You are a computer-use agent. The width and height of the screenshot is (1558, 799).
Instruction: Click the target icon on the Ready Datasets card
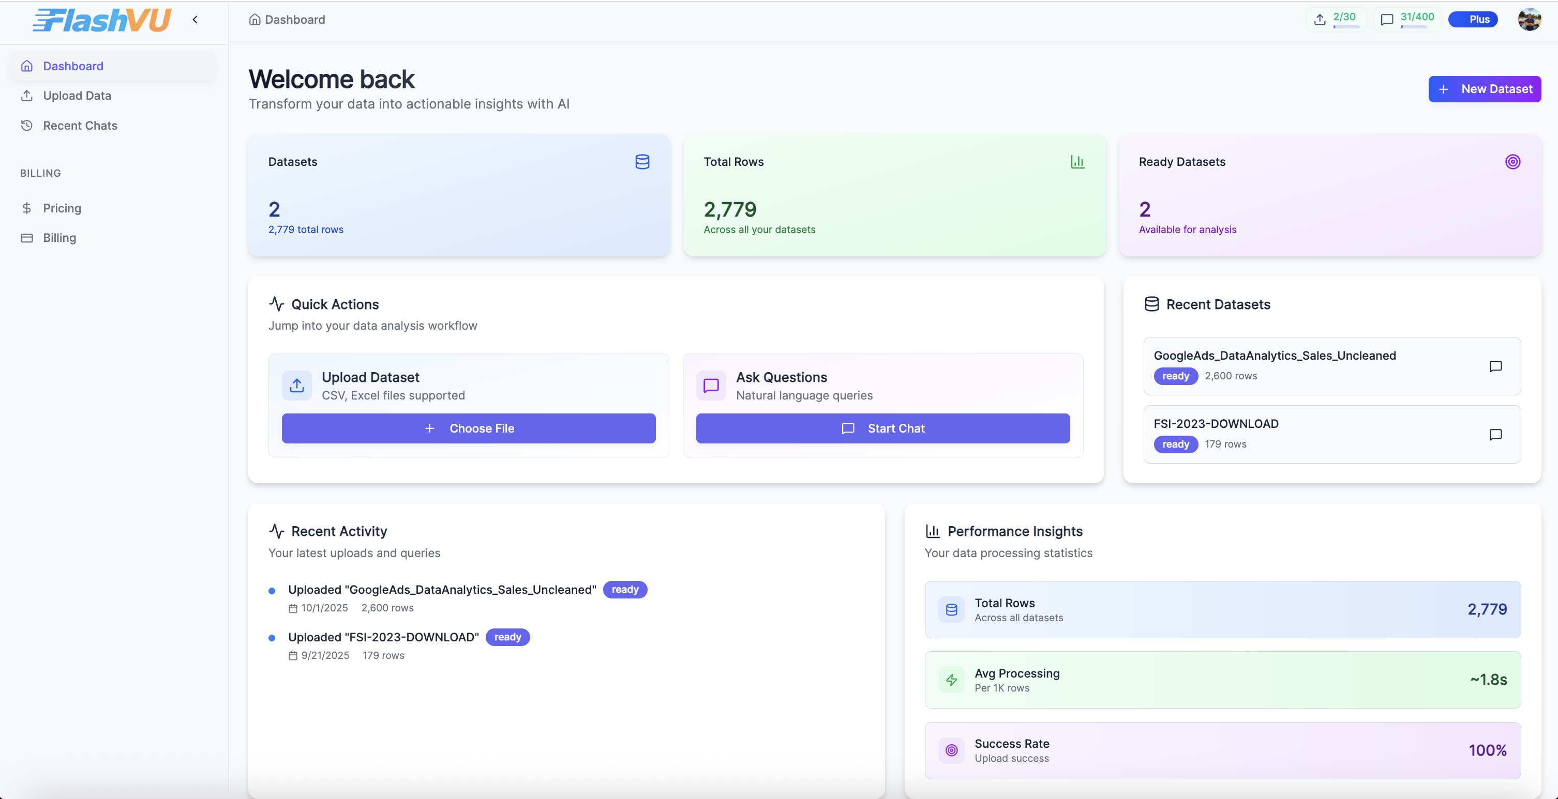click(x=1512, y=162)
